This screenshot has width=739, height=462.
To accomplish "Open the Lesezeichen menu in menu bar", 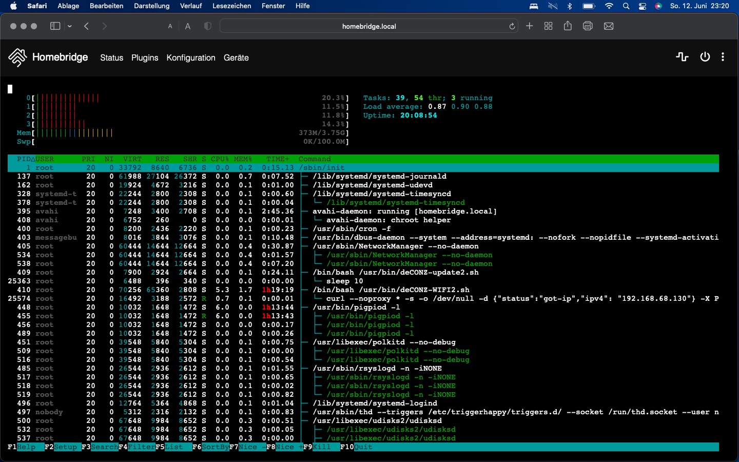I will [231, 6].
